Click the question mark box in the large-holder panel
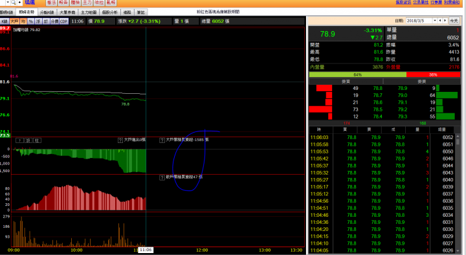466x255 pixels. pos(19,140)
